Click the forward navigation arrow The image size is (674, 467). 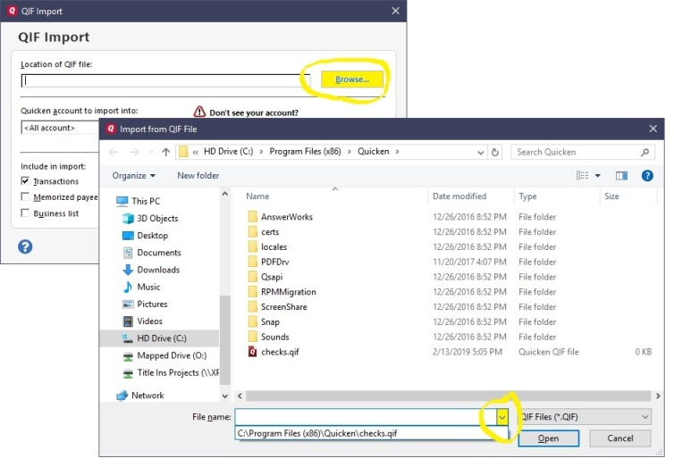coord(134,152)
